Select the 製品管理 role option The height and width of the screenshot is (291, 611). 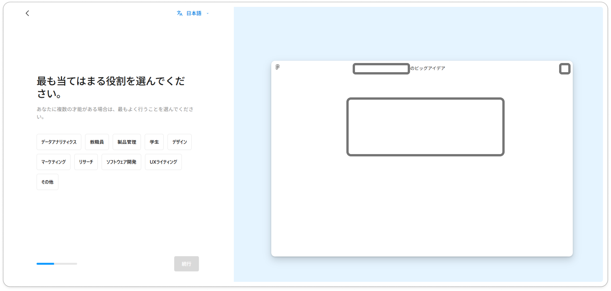point(127,142)
